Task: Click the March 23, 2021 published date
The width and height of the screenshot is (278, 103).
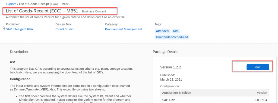Action: (171, 79)
